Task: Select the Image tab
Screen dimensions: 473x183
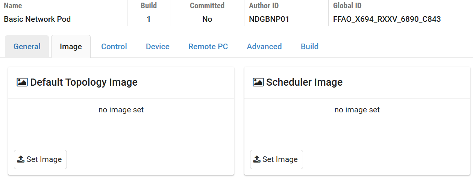Action: tap(71, 47)
